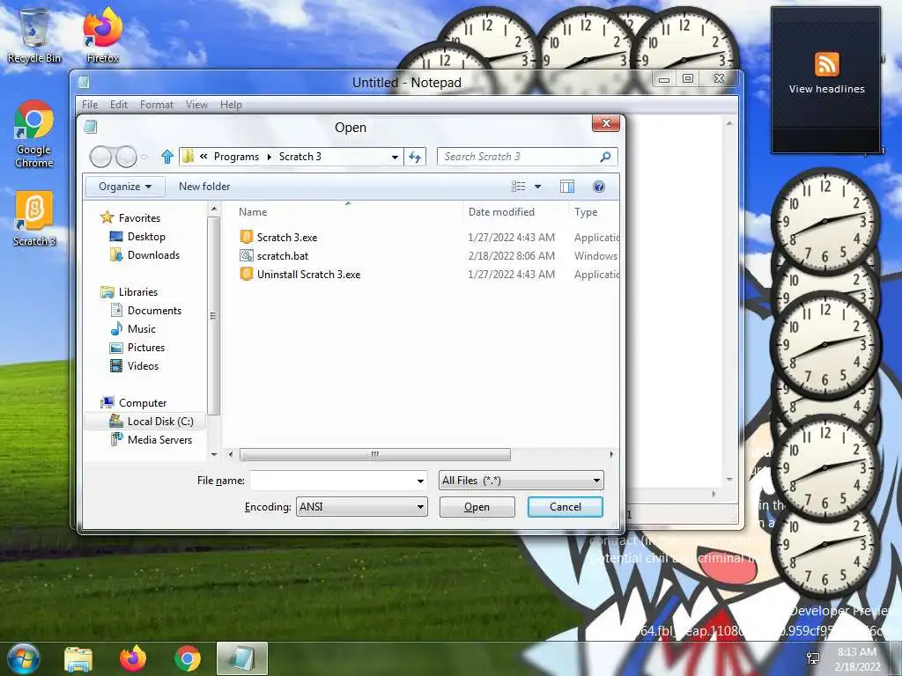
Task: Click the double chevron in address bar
Action: [203, 157]
